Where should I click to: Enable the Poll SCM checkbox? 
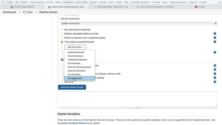pyautogui.click(x=62, y=82)
